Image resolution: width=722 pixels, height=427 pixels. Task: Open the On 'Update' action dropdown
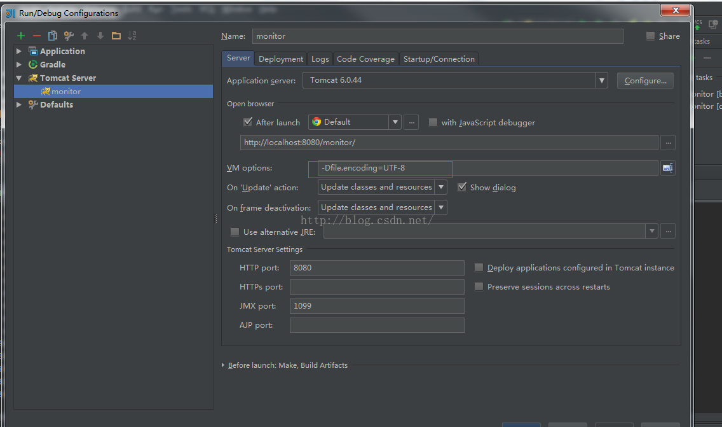441,187
